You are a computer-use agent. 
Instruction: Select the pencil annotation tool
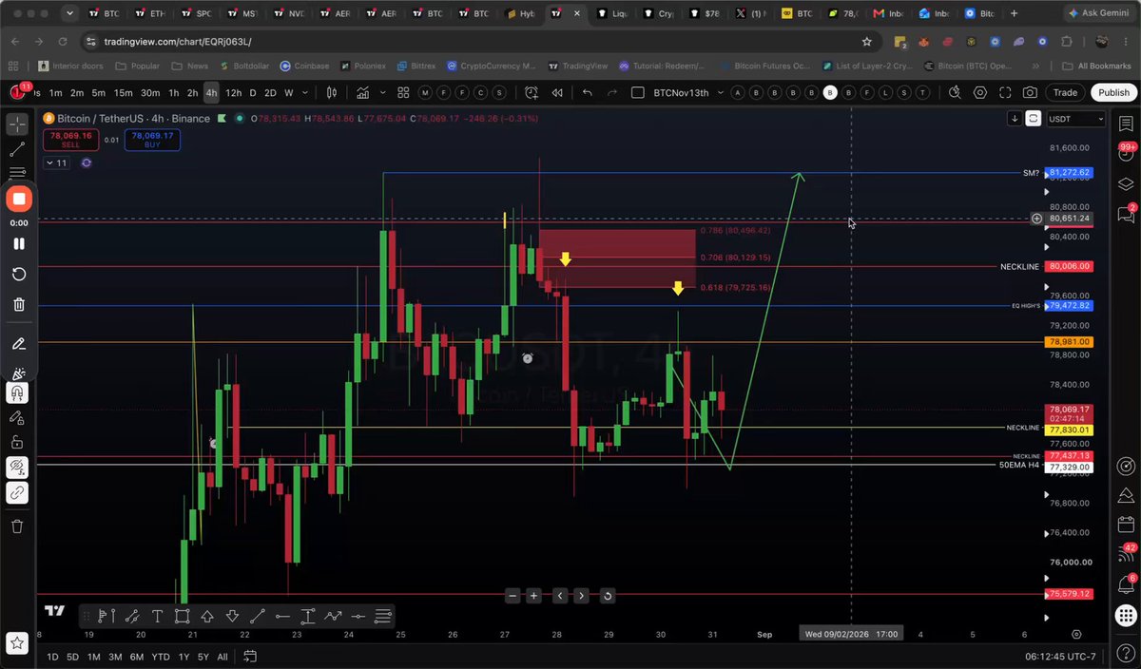(19, 343)
